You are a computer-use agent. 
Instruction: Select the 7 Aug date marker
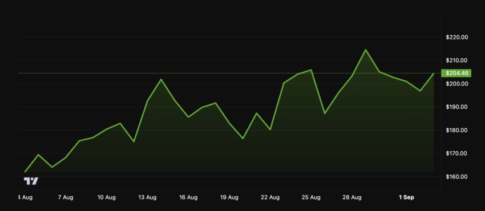coord(66,197)
